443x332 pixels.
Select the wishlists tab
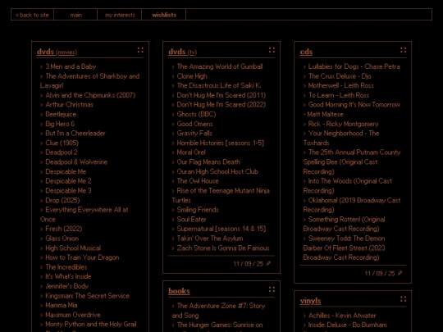click(164, 15)
